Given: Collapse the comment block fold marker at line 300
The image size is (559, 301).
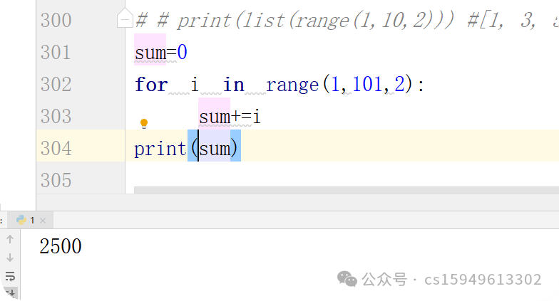Looking at the screenshot, I should point(125,18).
